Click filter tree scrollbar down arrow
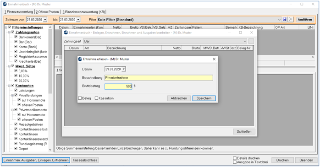320x167 pixels. pos(50,150)
